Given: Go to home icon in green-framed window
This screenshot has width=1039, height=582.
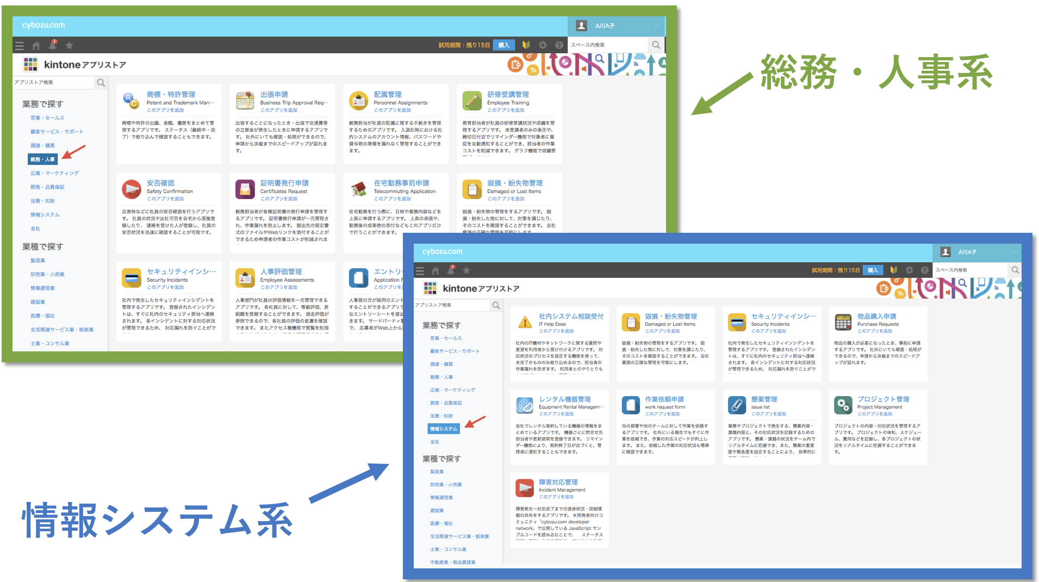Looking at the screenshot, I should (36, 46).
